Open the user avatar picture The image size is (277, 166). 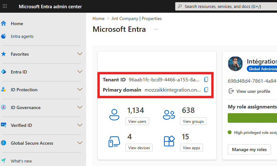pyautogui.click(x=235, y=64)
